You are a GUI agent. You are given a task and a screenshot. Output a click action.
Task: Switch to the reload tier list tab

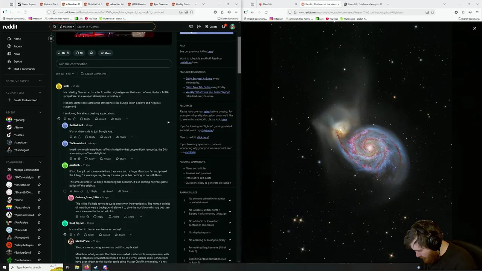114,4
